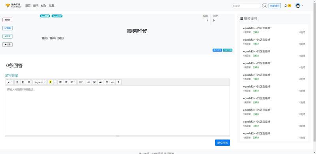Insert an unordered bullet list
316x154 pixels.
pyautogui.click(x=60, y=82)
